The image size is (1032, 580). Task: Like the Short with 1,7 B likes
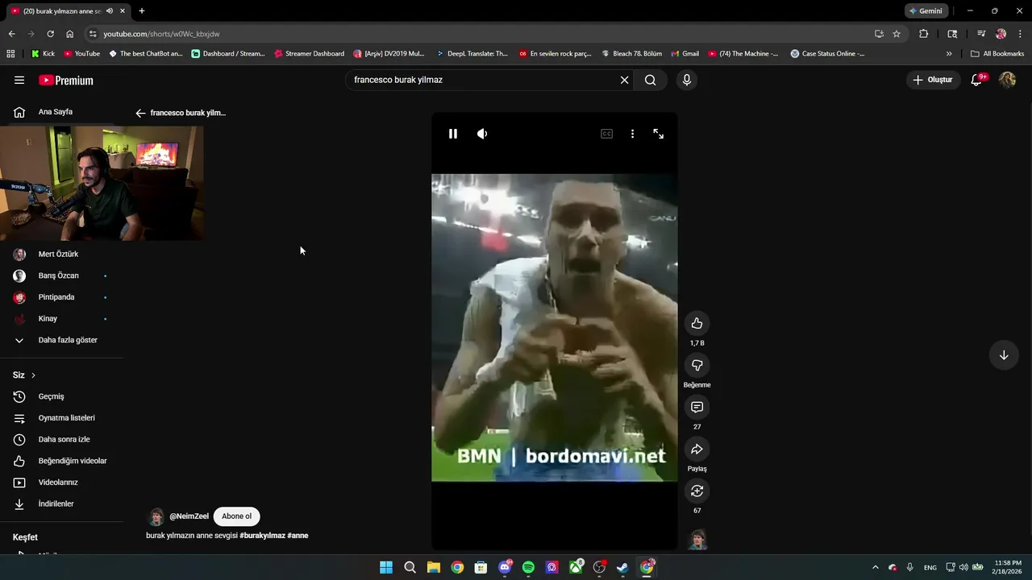(697, 324)
